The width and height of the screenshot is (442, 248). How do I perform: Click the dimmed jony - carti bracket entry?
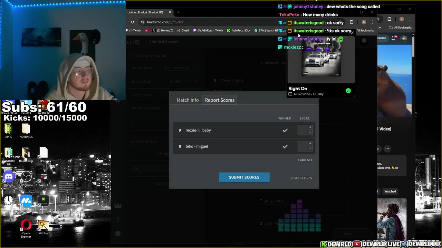pyautogui.click(x=274, y=201)
